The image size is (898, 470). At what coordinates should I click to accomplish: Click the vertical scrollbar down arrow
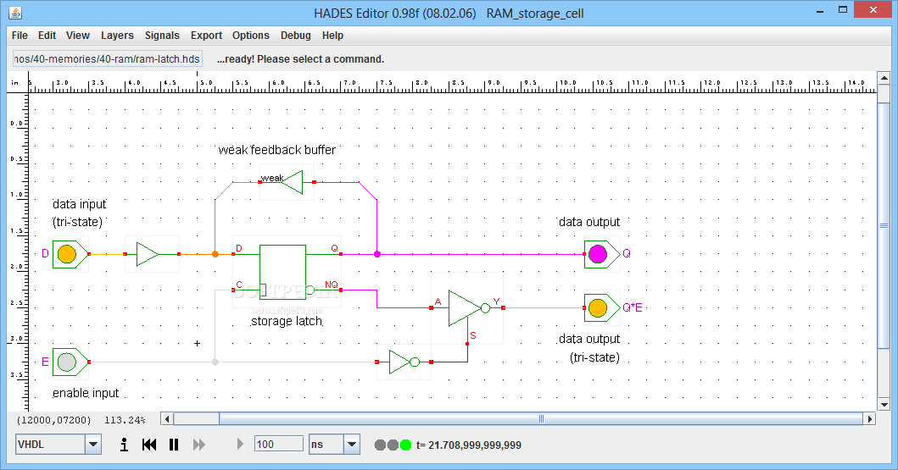pos(884,404)
